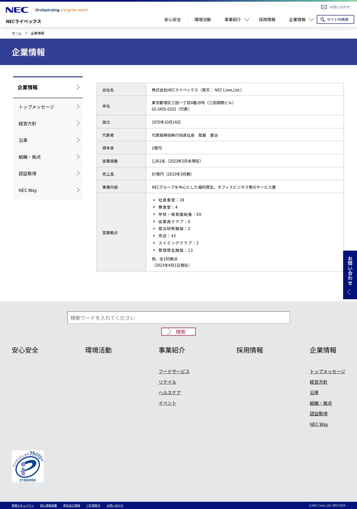Open the footer 経営方針 link
The width and height of the screenshot is (357, 509).
pos(319,382)
